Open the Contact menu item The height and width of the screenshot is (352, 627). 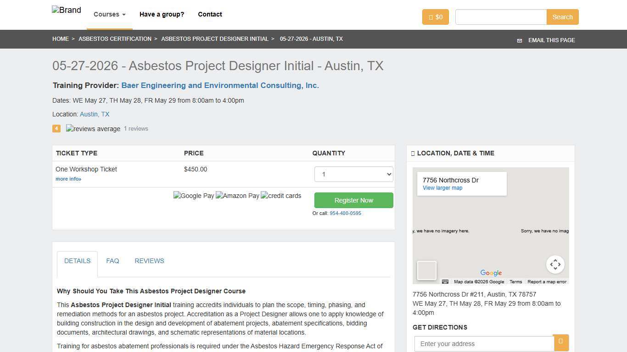[210, 14]
